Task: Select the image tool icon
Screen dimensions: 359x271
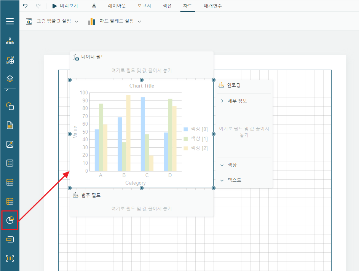Action: pyautogui.click(x=10, y=144)
